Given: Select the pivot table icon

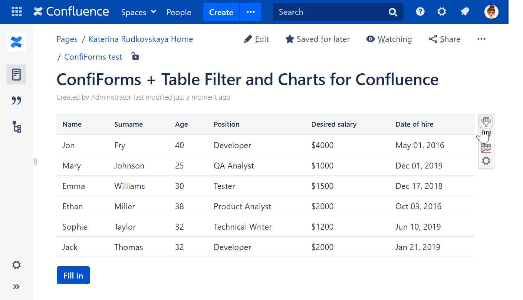Looking at the screenshot, I should (x=486, y=135).
